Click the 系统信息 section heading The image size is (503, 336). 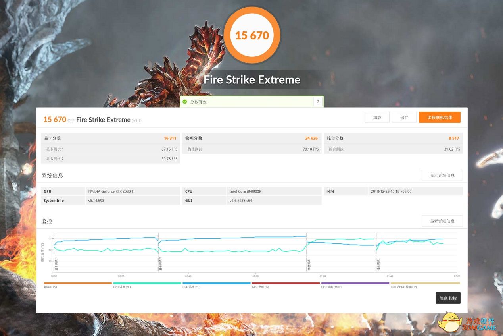pyautogui.click(x=52, y=175)
